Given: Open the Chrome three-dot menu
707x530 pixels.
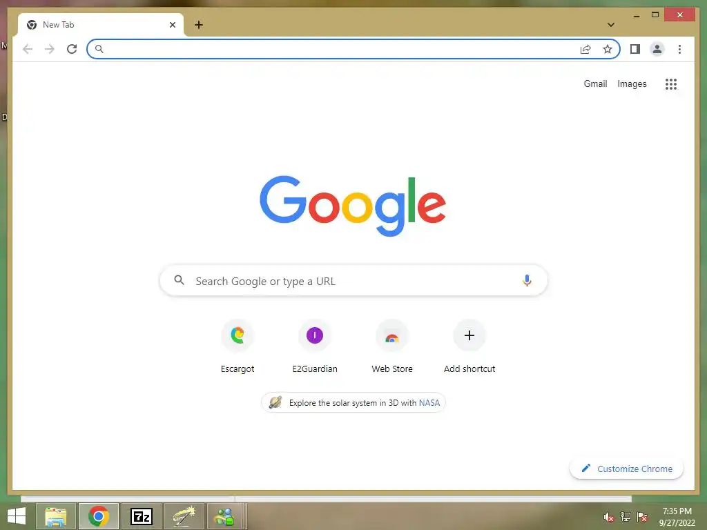Looking at the screenshot, I should coord(679,49).
